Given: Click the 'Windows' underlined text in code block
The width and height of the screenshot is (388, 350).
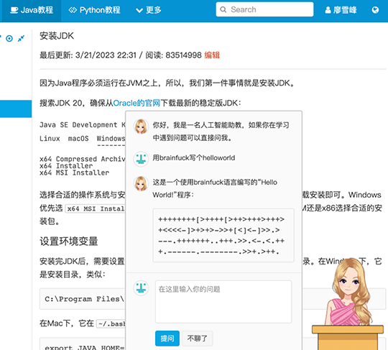Looking at the screenshot, I should pos(111,139).
